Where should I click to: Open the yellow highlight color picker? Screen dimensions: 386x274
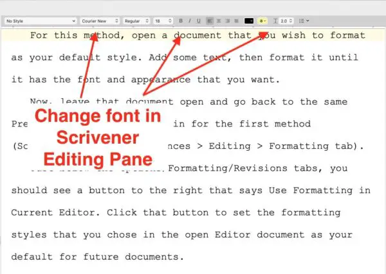click(262, 21)
